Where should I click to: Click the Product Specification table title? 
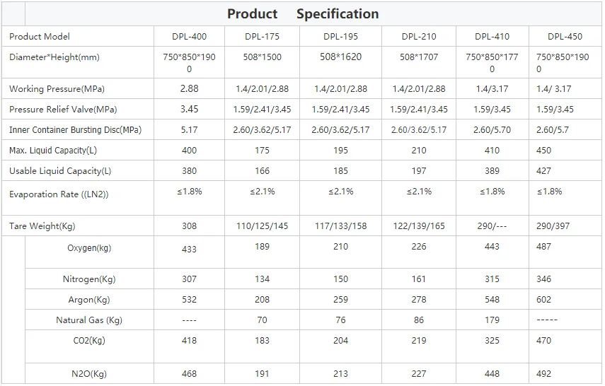pos(302,14)
